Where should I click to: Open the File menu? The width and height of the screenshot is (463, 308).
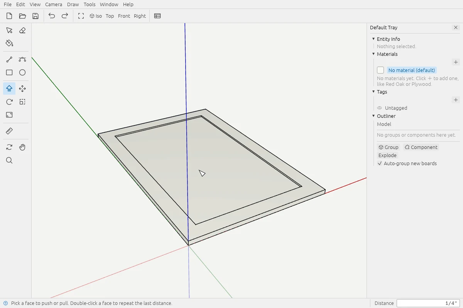[x=7, y=4]
